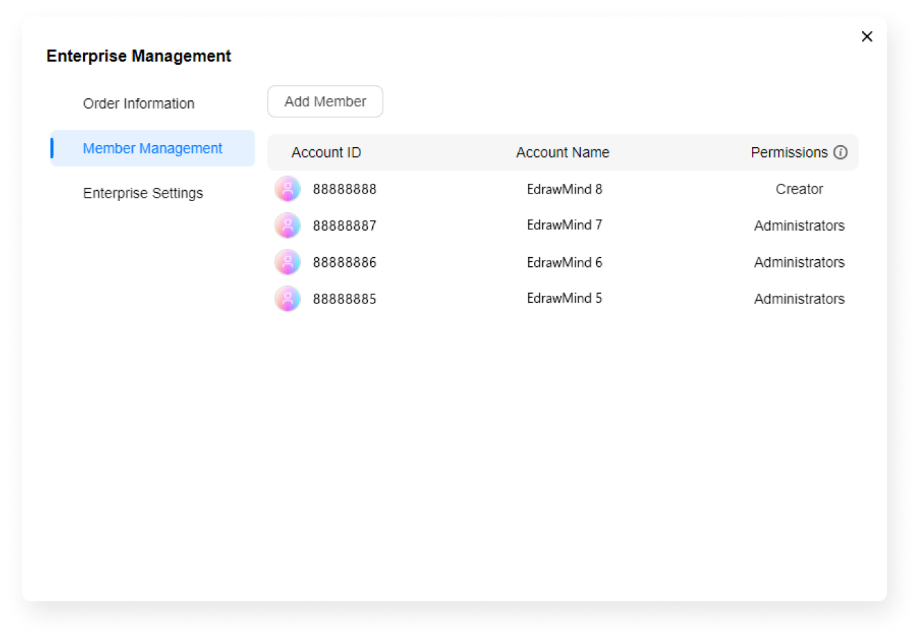Click the Account Name column header
The image size is (920, 640).
pos(563,153)
